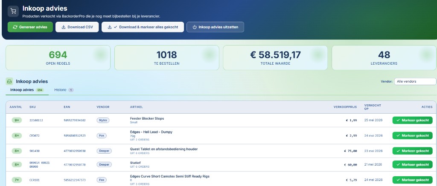Screen dimensions: 437x186
Task: Click Deeper vendor tag in 901430 row
Action: (x=104, y=151)
